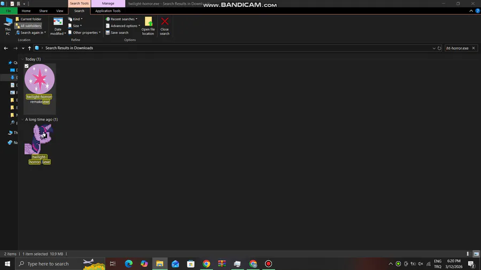This screenshot has height=270, width=481.
Task: Collapse the A long time ago group
Action: 22,120
